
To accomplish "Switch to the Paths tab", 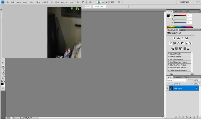I will click(186, 77).
